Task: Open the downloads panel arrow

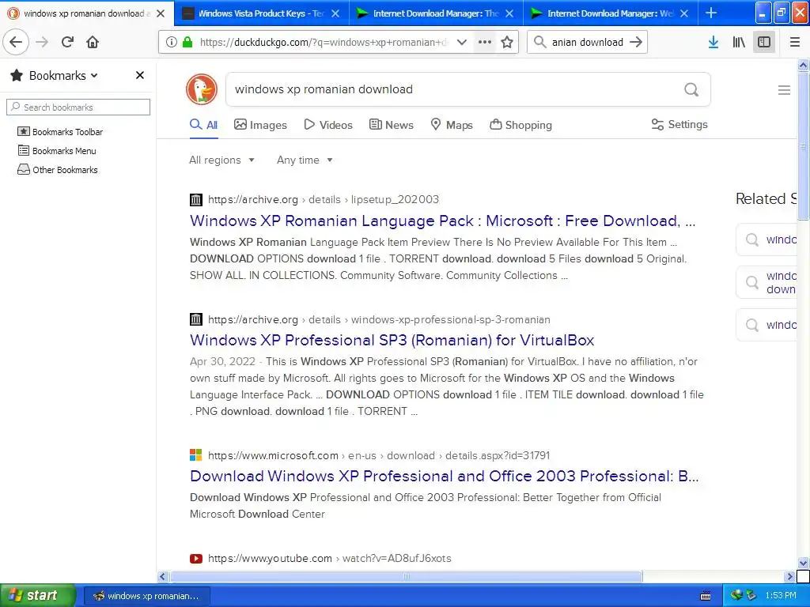Action: (x=713, y=43)
